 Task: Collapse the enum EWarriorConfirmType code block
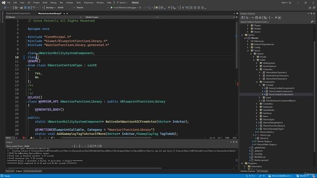[x=26, y=65]
